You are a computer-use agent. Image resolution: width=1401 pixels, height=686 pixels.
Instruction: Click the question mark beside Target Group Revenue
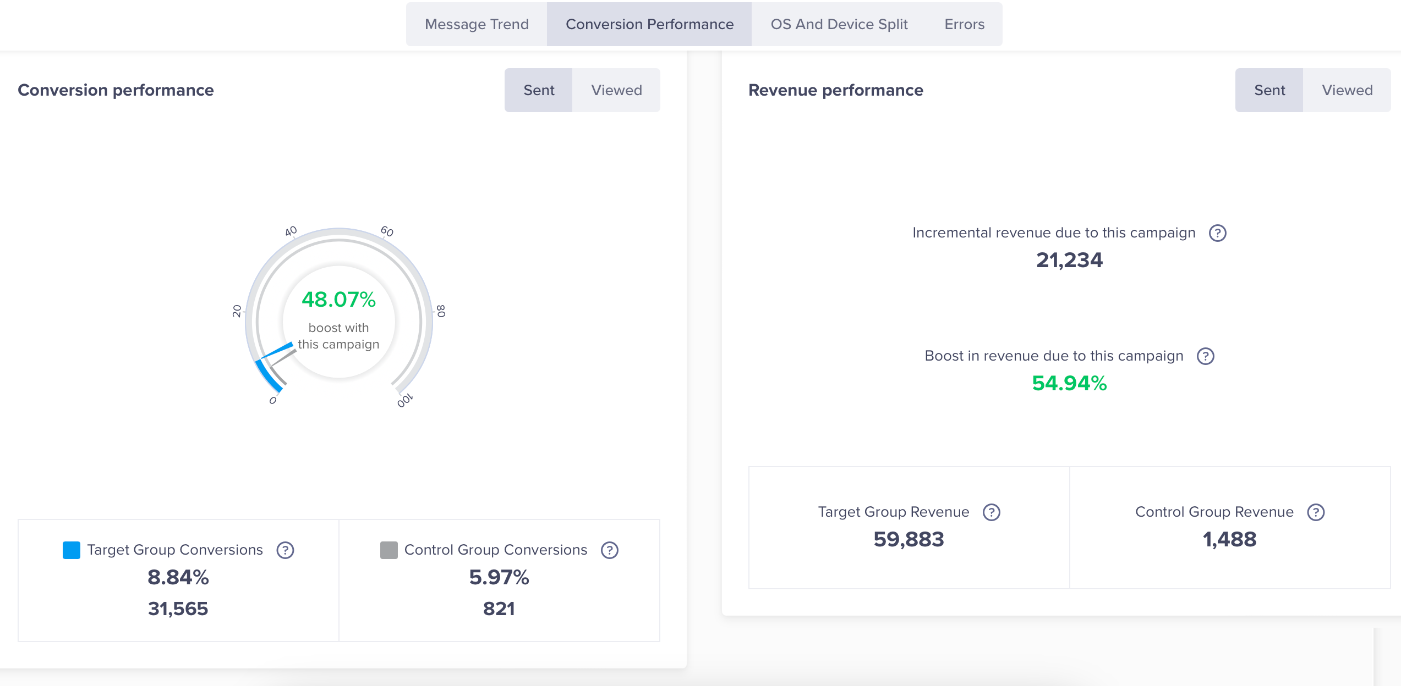[x=992, y=512]
